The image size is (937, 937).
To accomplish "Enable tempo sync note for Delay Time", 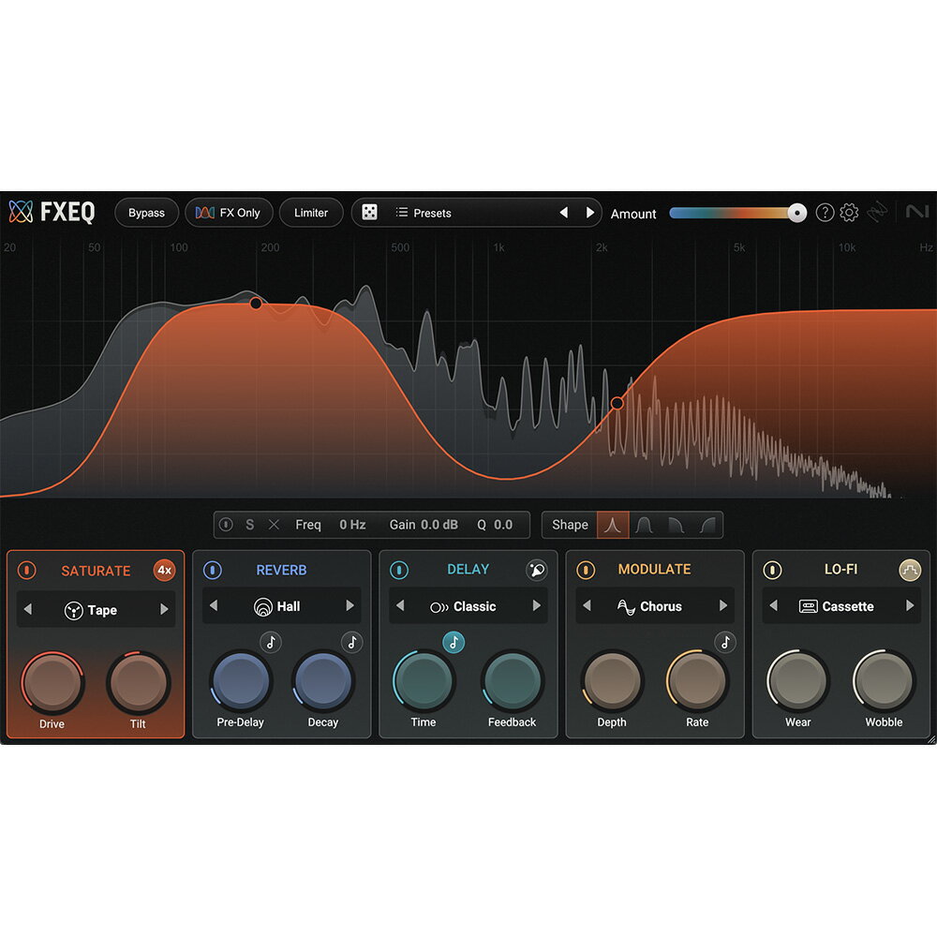I will (x=454, y=642).
